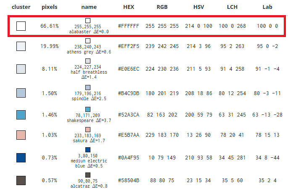Click the white alabaster cluster swatch

21,26
